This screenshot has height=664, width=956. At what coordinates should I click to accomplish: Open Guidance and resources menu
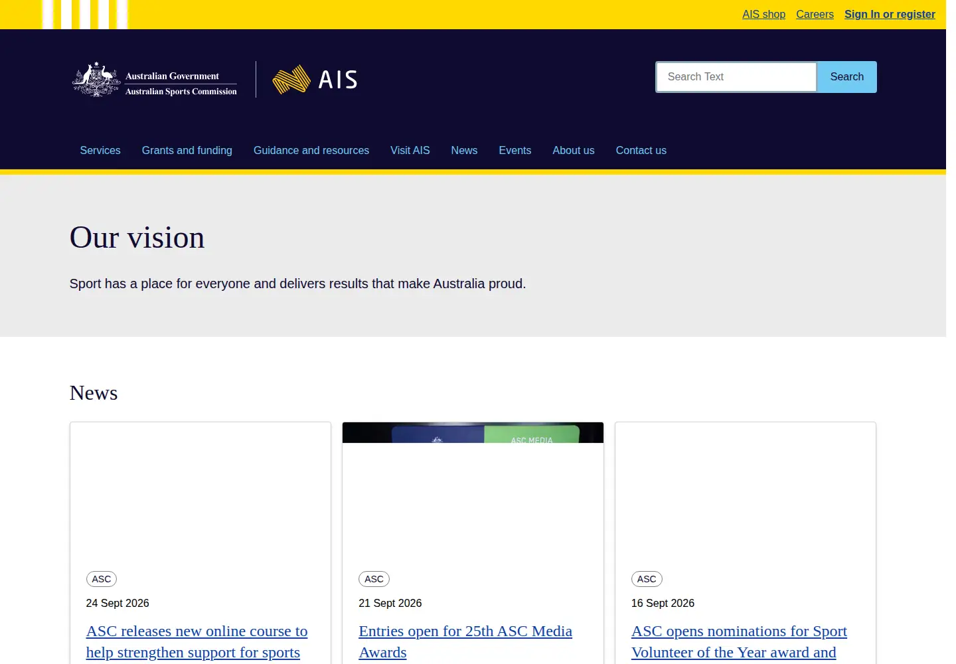pos(311,151)
